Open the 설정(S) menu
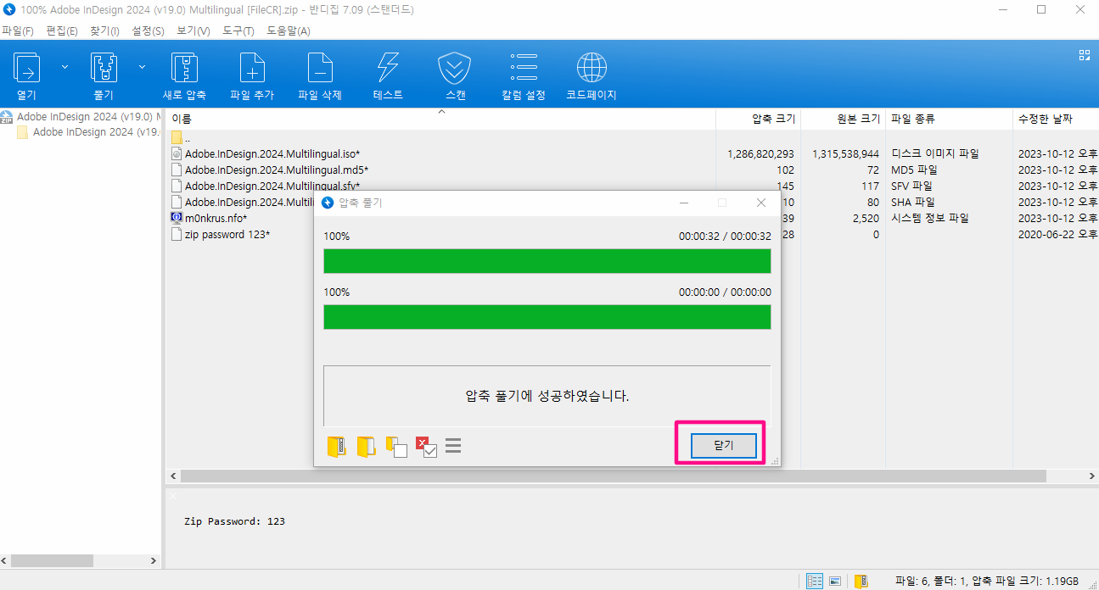 pyautogui.click(x=149, y=31)
